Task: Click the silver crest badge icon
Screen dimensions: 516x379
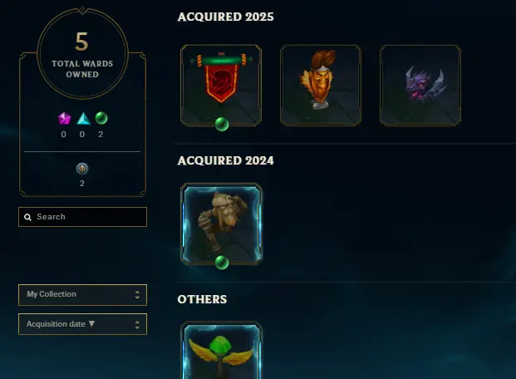Action: click(82, 169)
